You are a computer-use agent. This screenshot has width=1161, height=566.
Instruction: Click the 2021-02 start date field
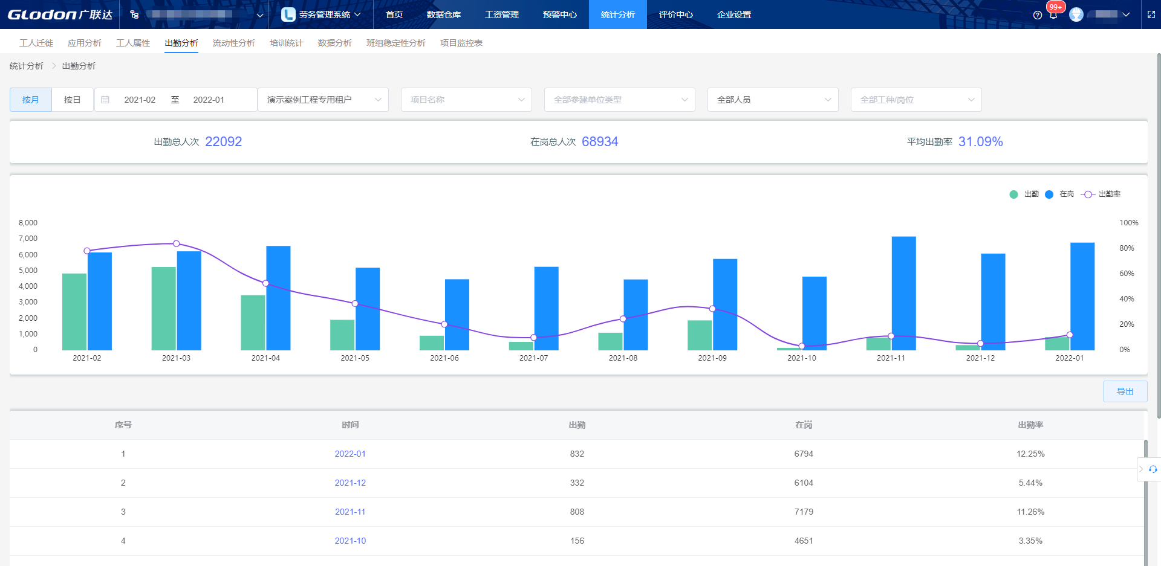(140, 100)
